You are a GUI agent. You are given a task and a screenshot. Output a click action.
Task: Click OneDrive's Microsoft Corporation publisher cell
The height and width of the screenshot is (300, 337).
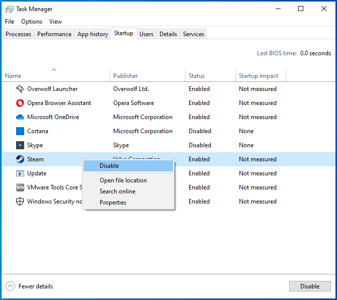[x=143, y=117]
